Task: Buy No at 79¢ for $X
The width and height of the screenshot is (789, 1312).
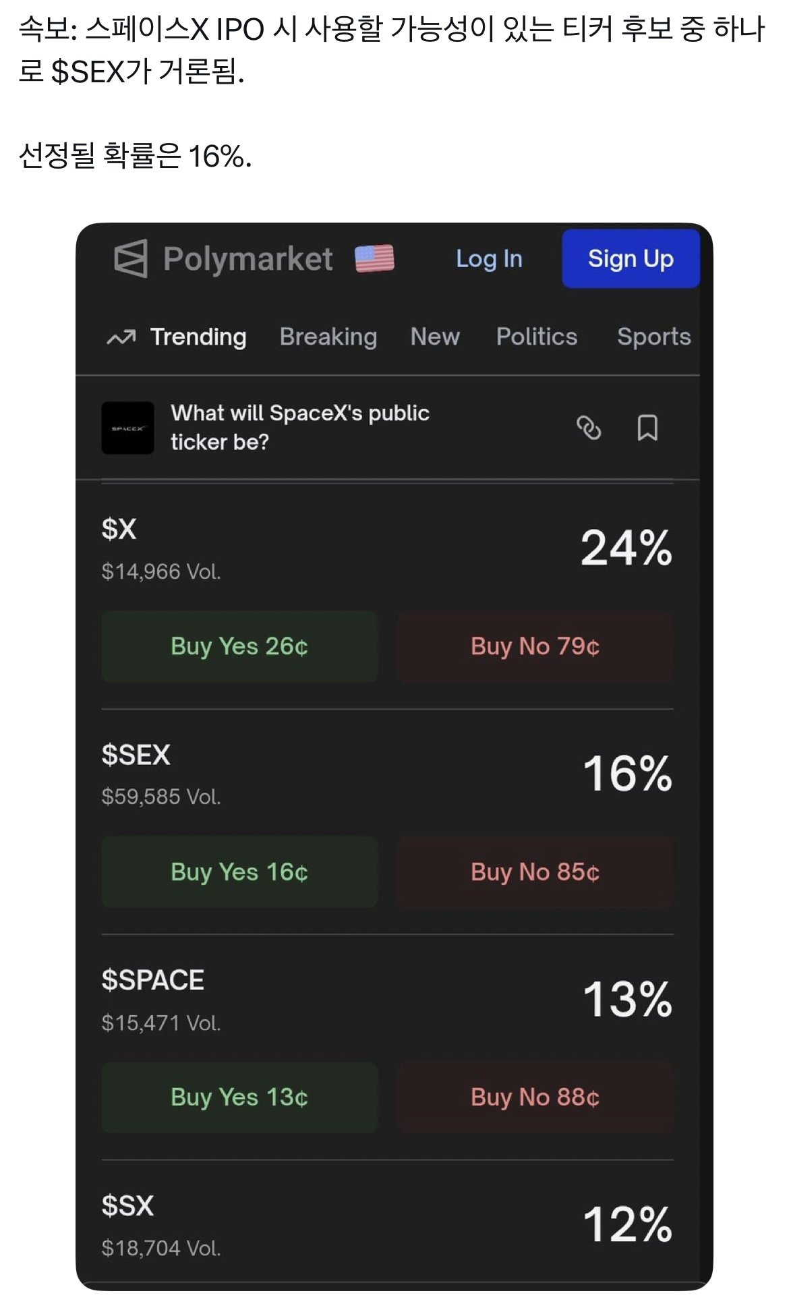Action: (535, 646)
